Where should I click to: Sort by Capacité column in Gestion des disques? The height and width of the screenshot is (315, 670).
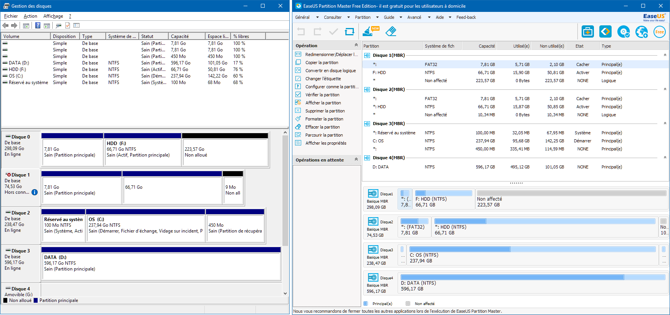pyautogui.click(x=187, y=36)
